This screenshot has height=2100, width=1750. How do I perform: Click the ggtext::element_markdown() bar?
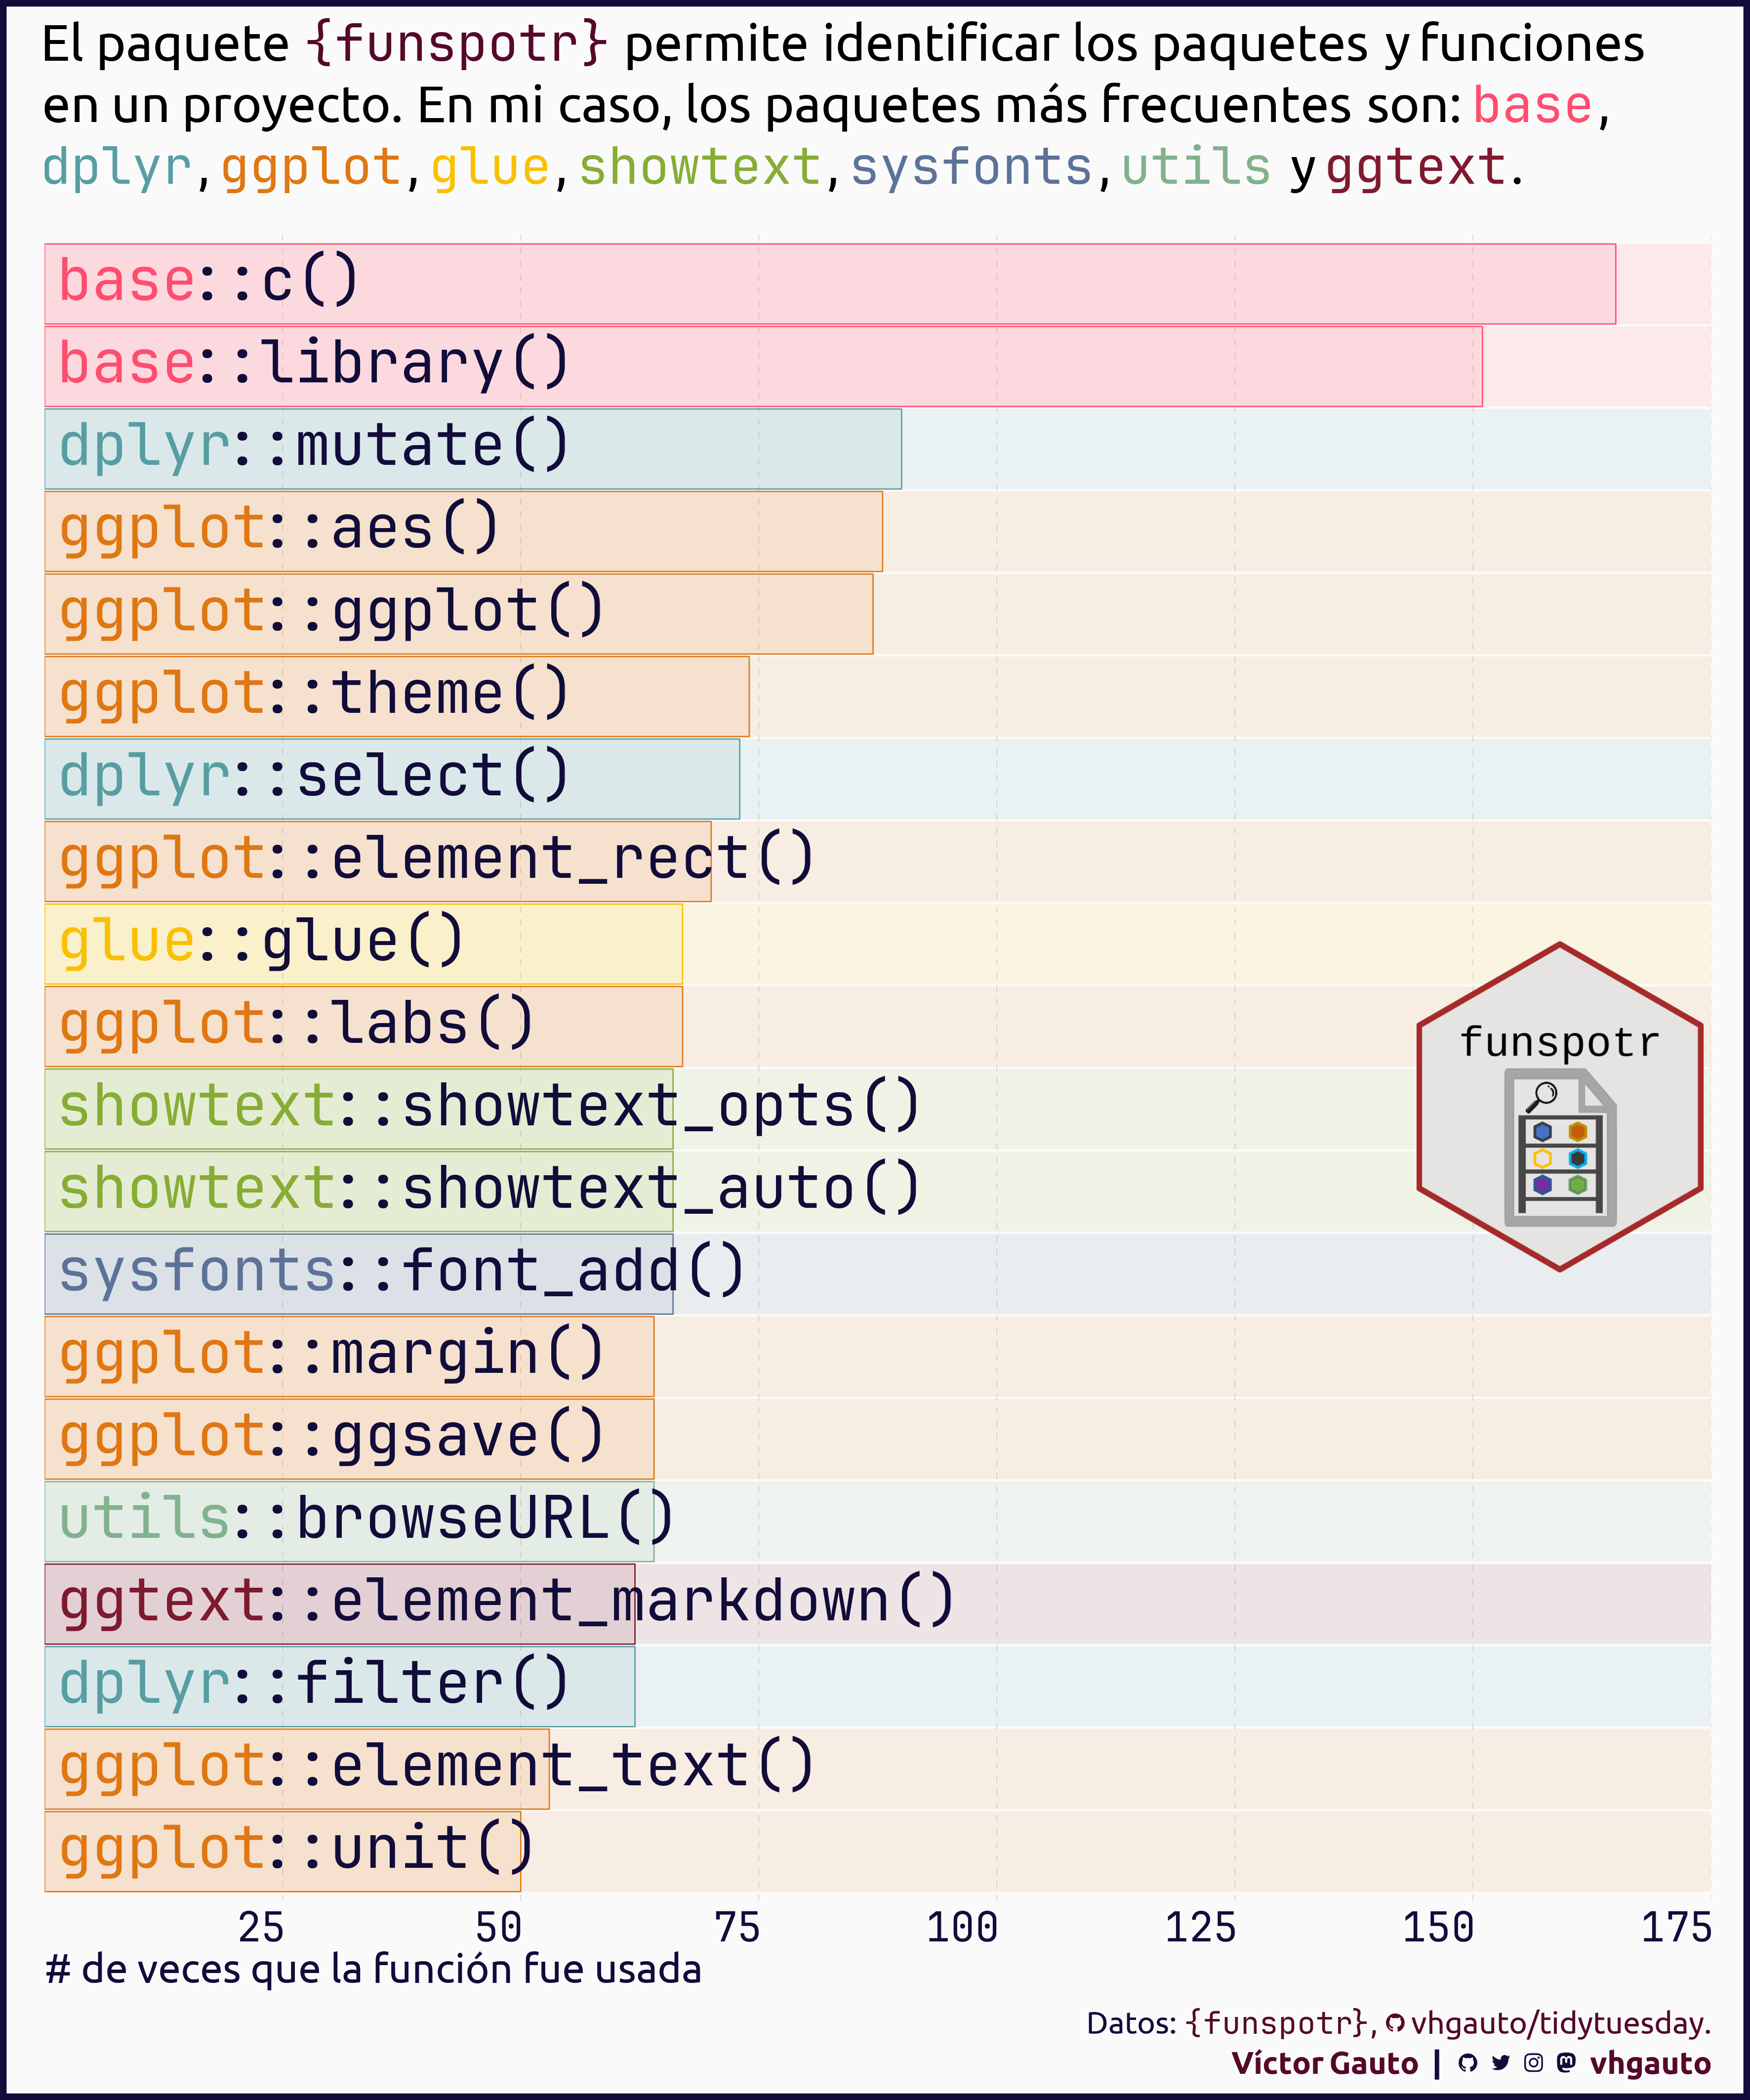(339, 1604)
